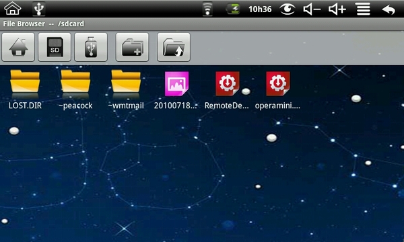
Task: Select the operamini.... file name
Action: click(x=277, y=106)
